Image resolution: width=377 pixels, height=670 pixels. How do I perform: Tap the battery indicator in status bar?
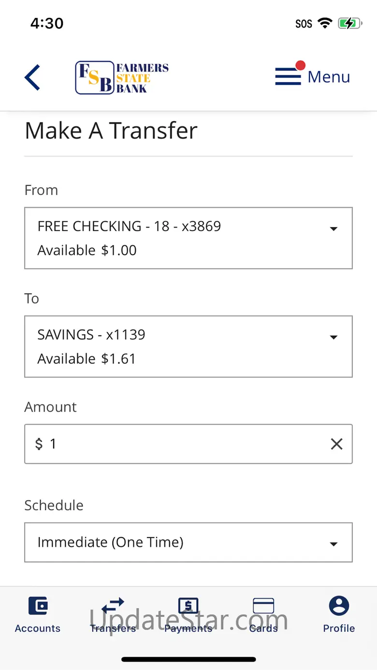(x=349, y=23)
